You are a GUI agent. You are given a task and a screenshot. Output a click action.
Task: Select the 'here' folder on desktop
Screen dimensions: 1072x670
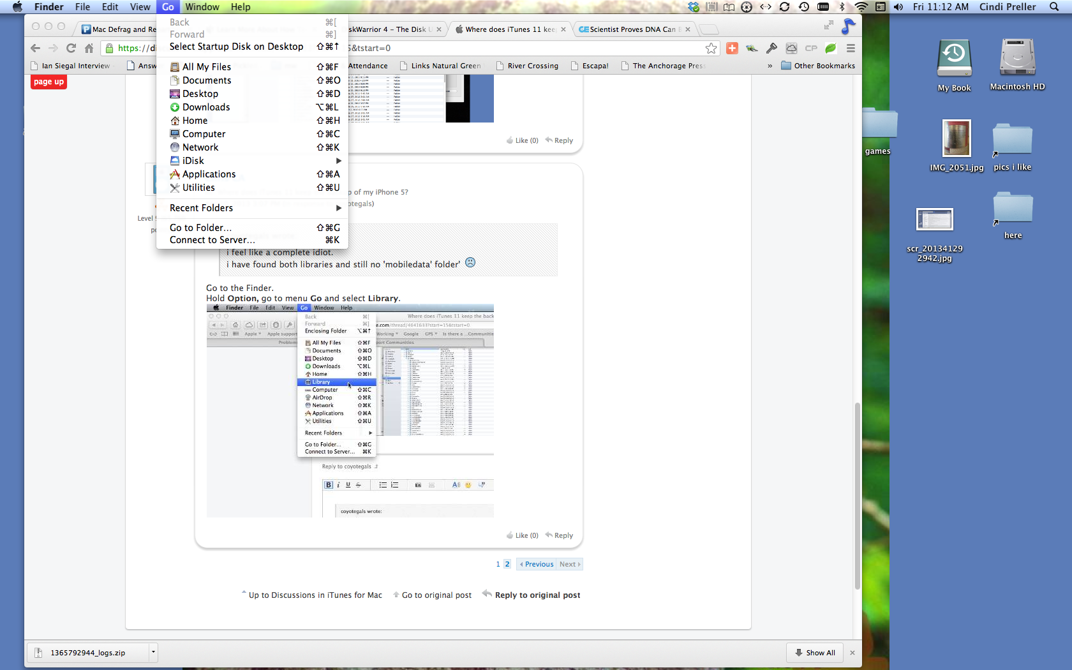click(1013, 216)
